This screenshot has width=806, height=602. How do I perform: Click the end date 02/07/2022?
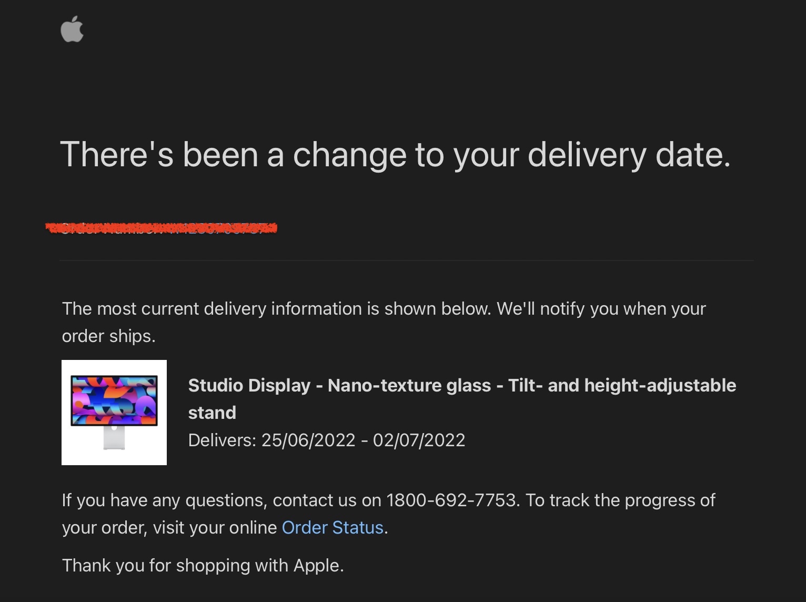click(419, 440)
